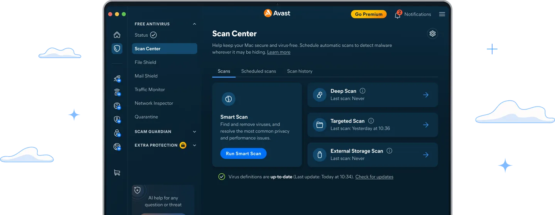Click the Extra Protection lock badge

point(183,146)
